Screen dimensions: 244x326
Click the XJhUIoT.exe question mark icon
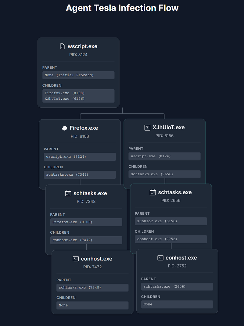(x=147, y=127)
